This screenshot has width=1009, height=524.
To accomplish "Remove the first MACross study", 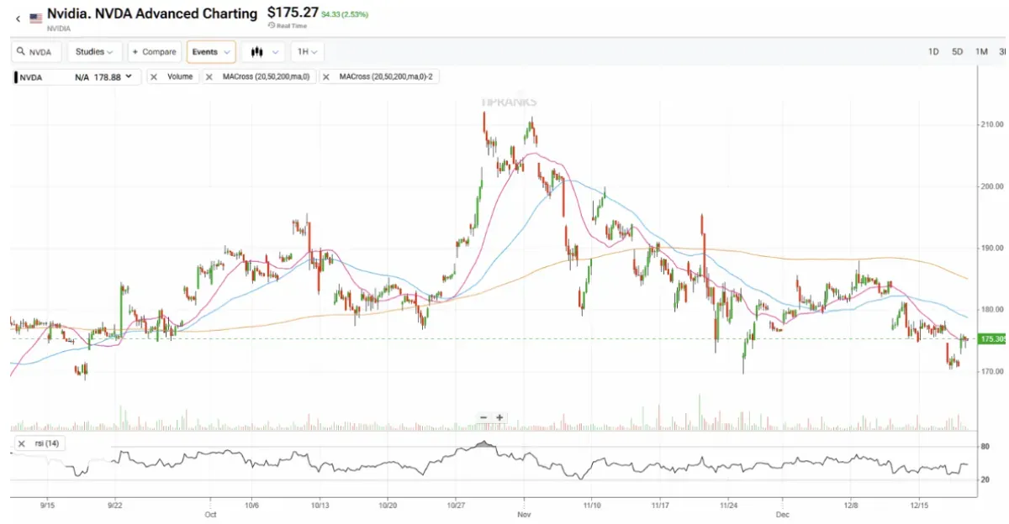I will tap(209, 77).
